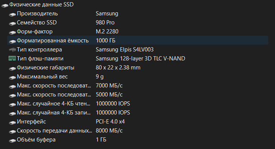Viewport: 275px width, 149px height.
Task: Click the green memory icon beside Тип флэш-памяти
Action: click(12, 59)
